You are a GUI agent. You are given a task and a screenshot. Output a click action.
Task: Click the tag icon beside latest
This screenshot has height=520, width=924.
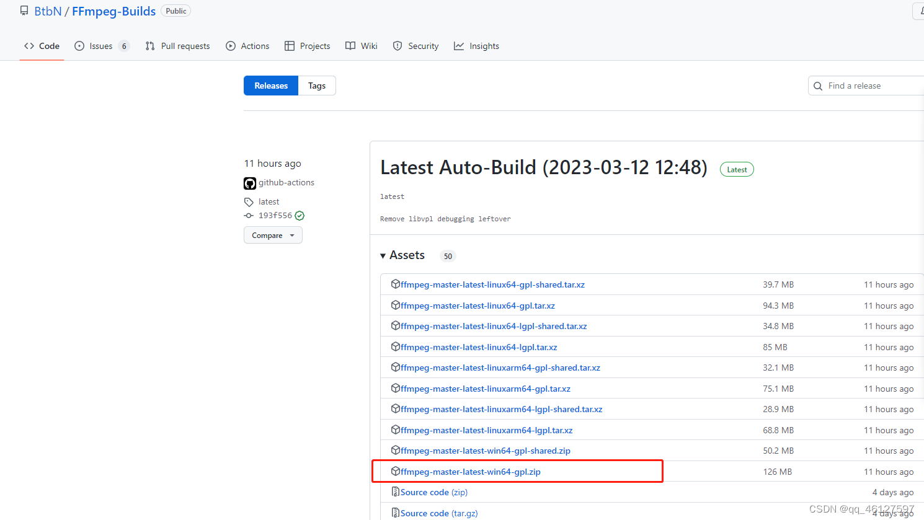point(249,202)
